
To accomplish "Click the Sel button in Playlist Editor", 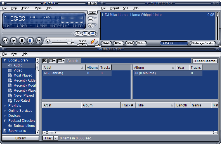I will pos(130,43).
